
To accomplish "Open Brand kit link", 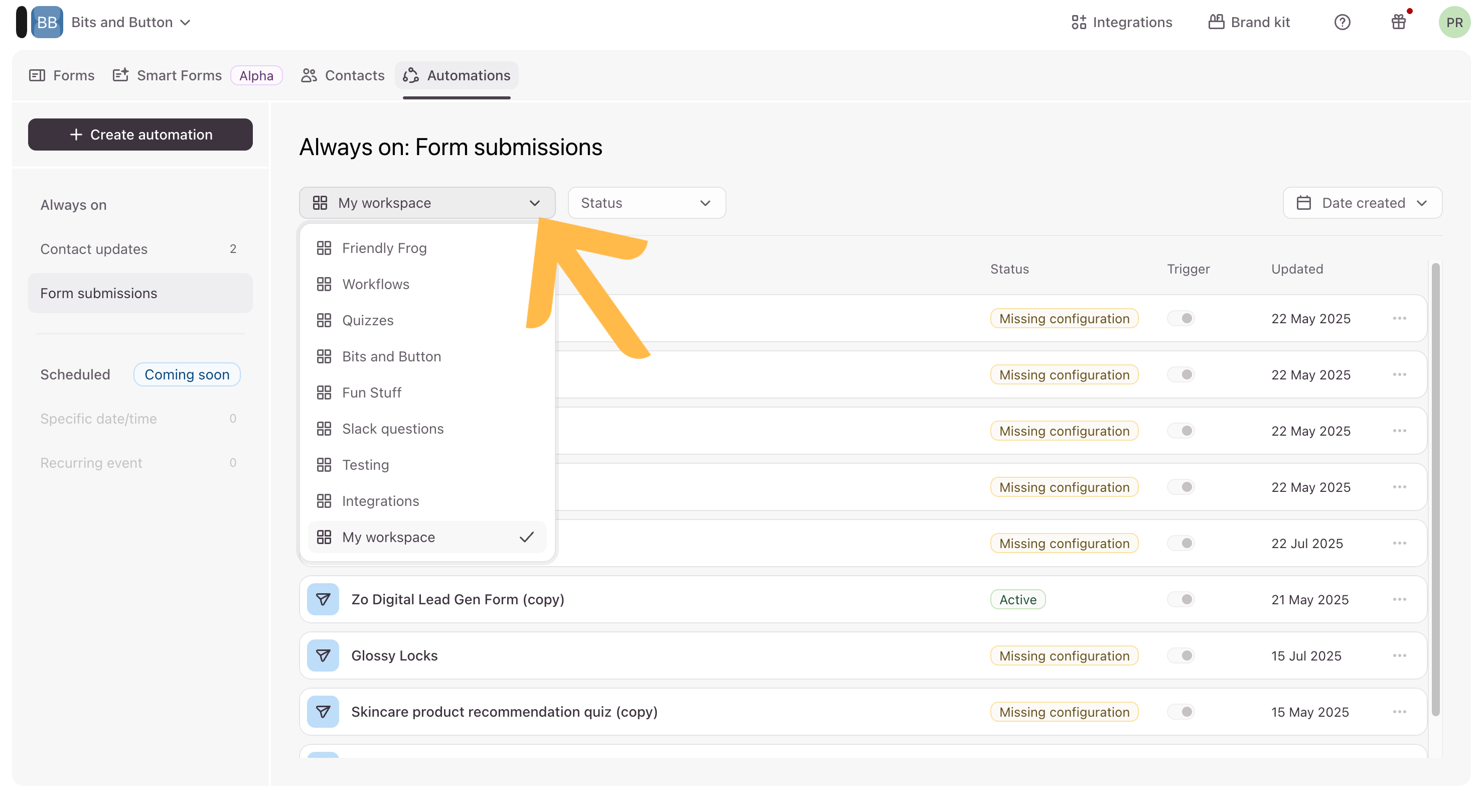I will pos(1249,23).
